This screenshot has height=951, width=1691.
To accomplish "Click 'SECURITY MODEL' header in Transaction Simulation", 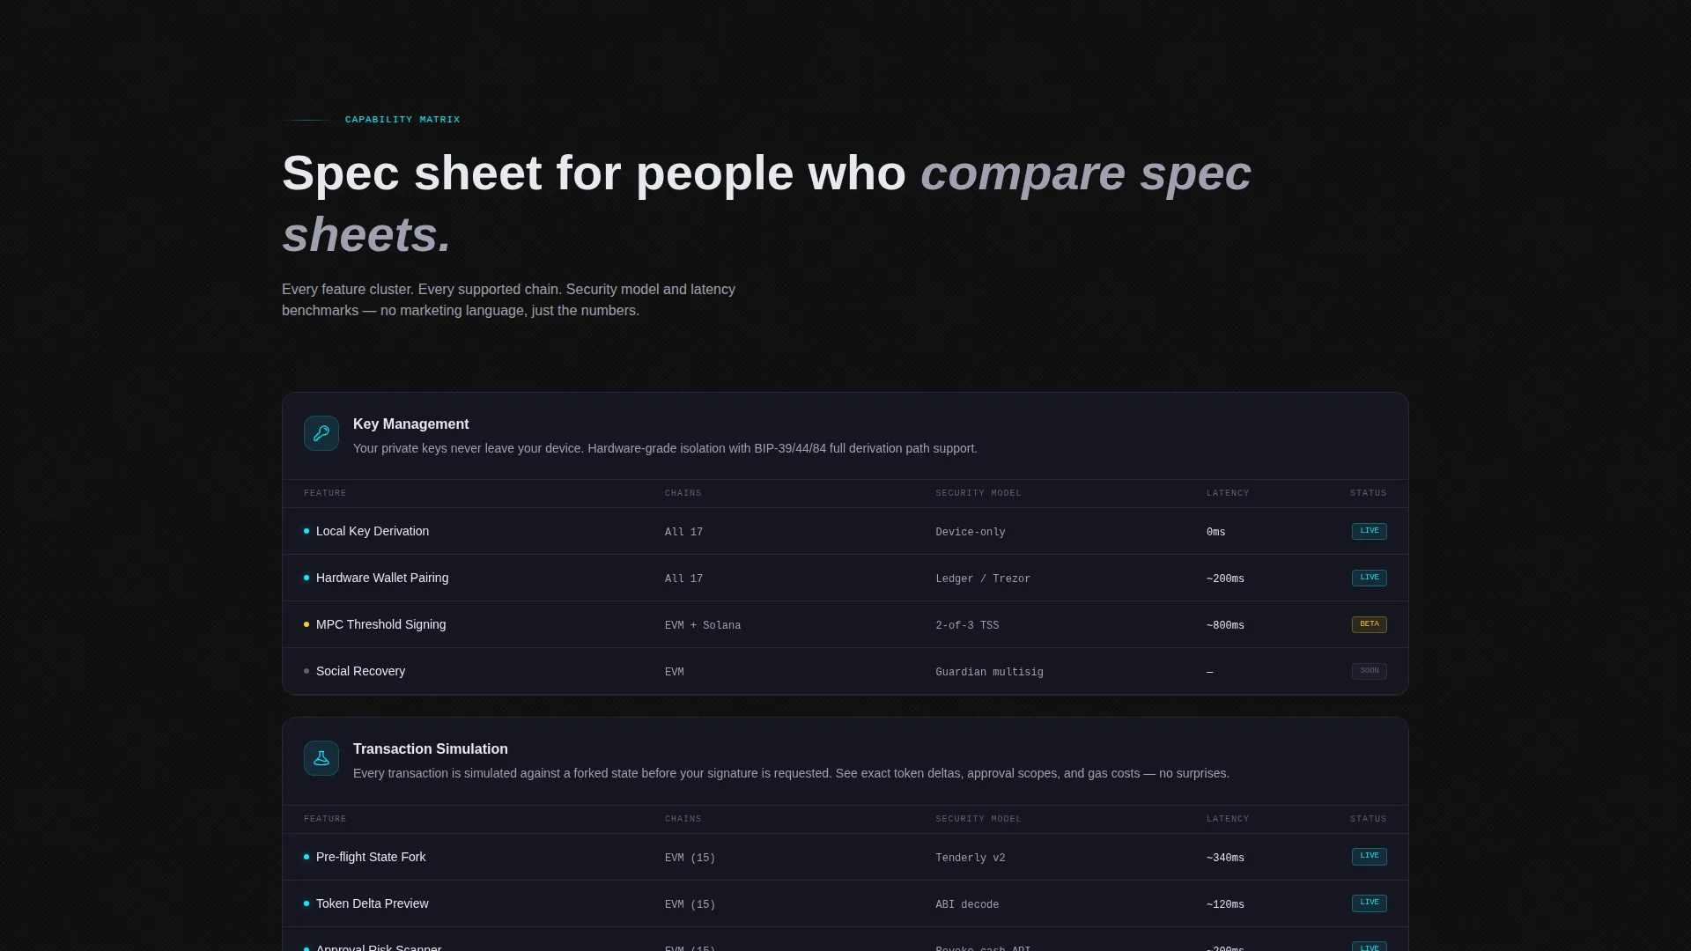I will [x=978, y=819].
